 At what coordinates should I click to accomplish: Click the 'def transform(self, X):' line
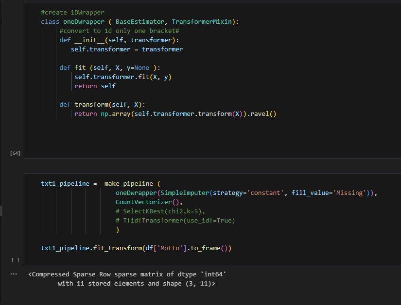pyautogui.click(x=102, y=104)
